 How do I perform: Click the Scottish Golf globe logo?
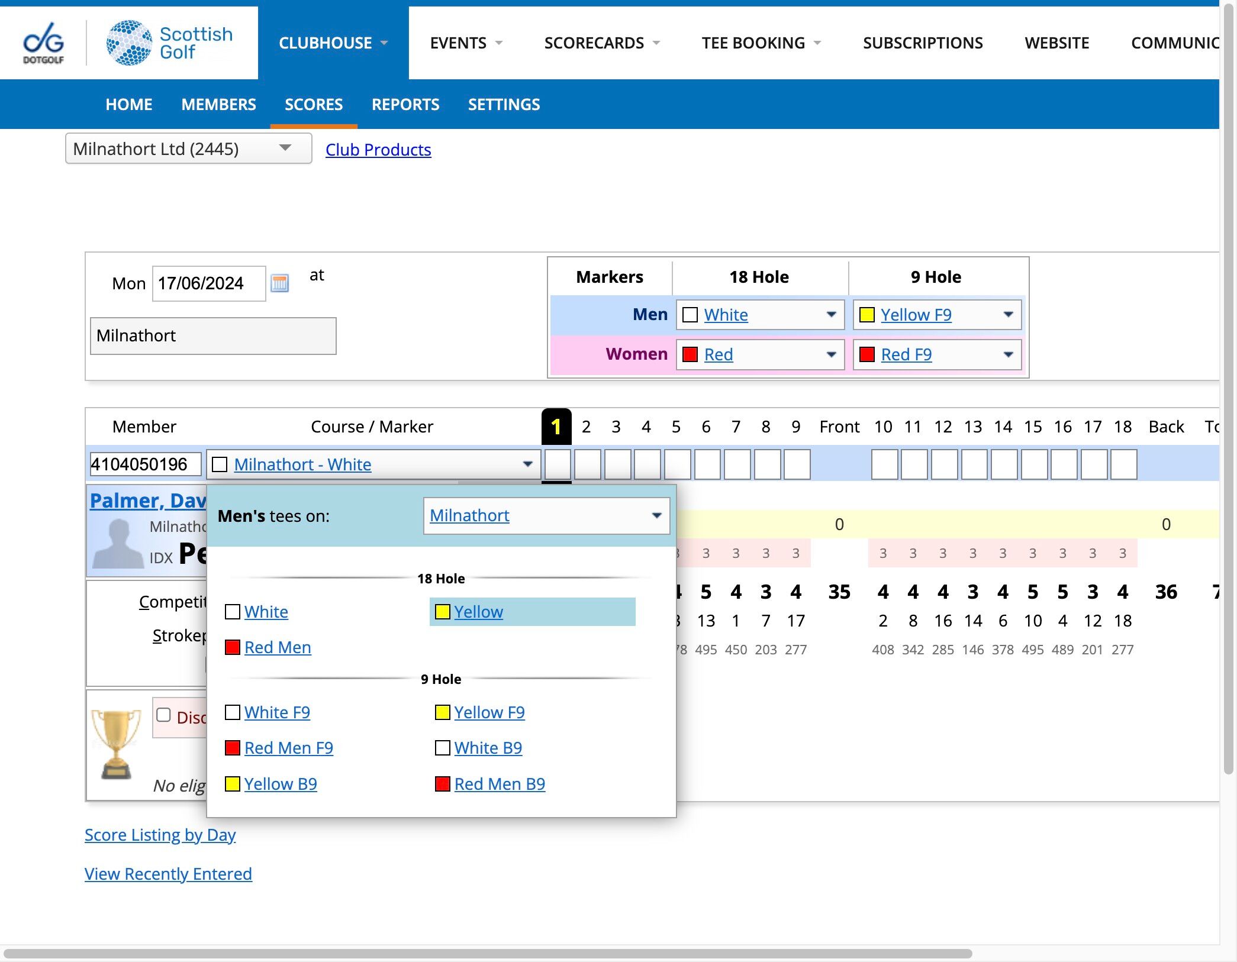tap(129, 43)
